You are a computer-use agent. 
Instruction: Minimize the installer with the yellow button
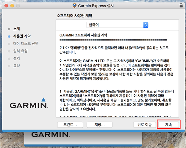[x=12, y=6]
